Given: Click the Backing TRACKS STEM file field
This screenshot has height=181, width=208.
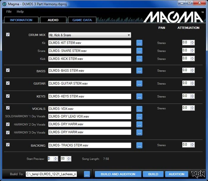Looking at the screenshot, I should [90, 145].
